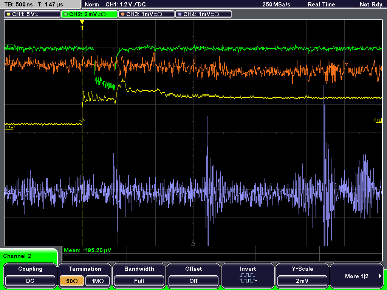Click the TB: 500 ns timebase readout
The height and width of the screenshot is (290, 387).
19,5
